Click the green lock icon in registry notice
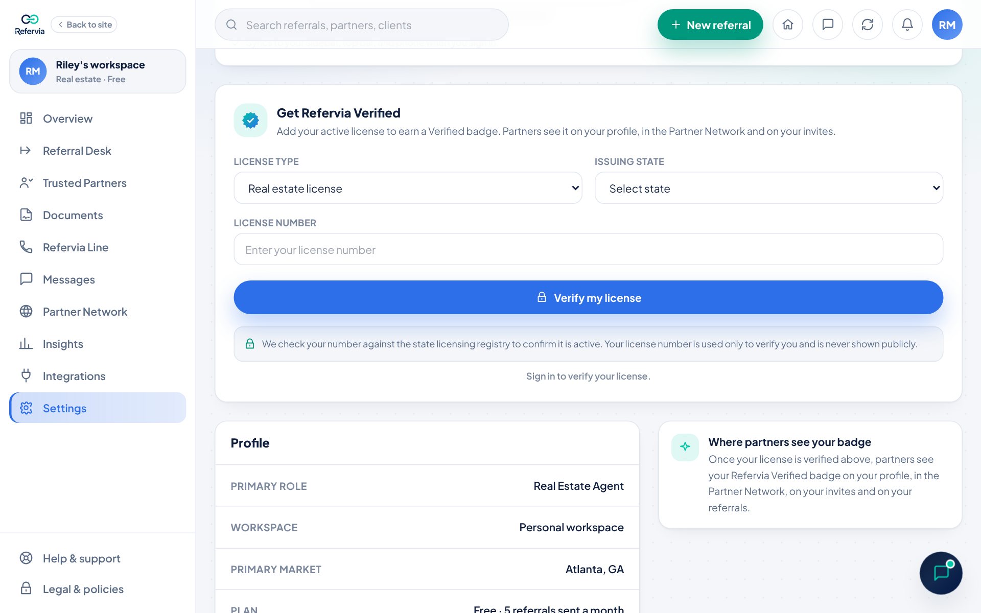Viewport: 981px width, 613px height. click(250, 344)
